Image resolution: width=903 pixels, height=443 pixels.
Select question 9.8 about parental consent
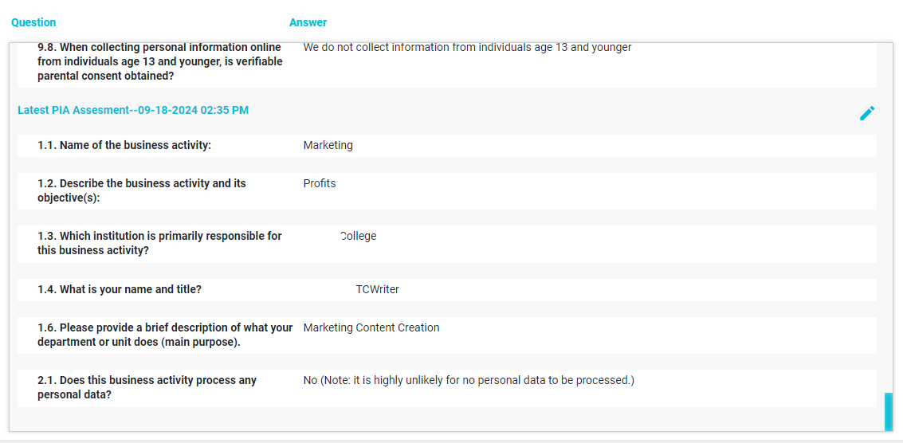[160, 61]
